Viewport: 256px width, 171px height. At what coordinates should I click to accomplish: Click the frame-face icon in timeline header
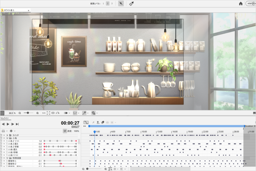pos(3,131)
